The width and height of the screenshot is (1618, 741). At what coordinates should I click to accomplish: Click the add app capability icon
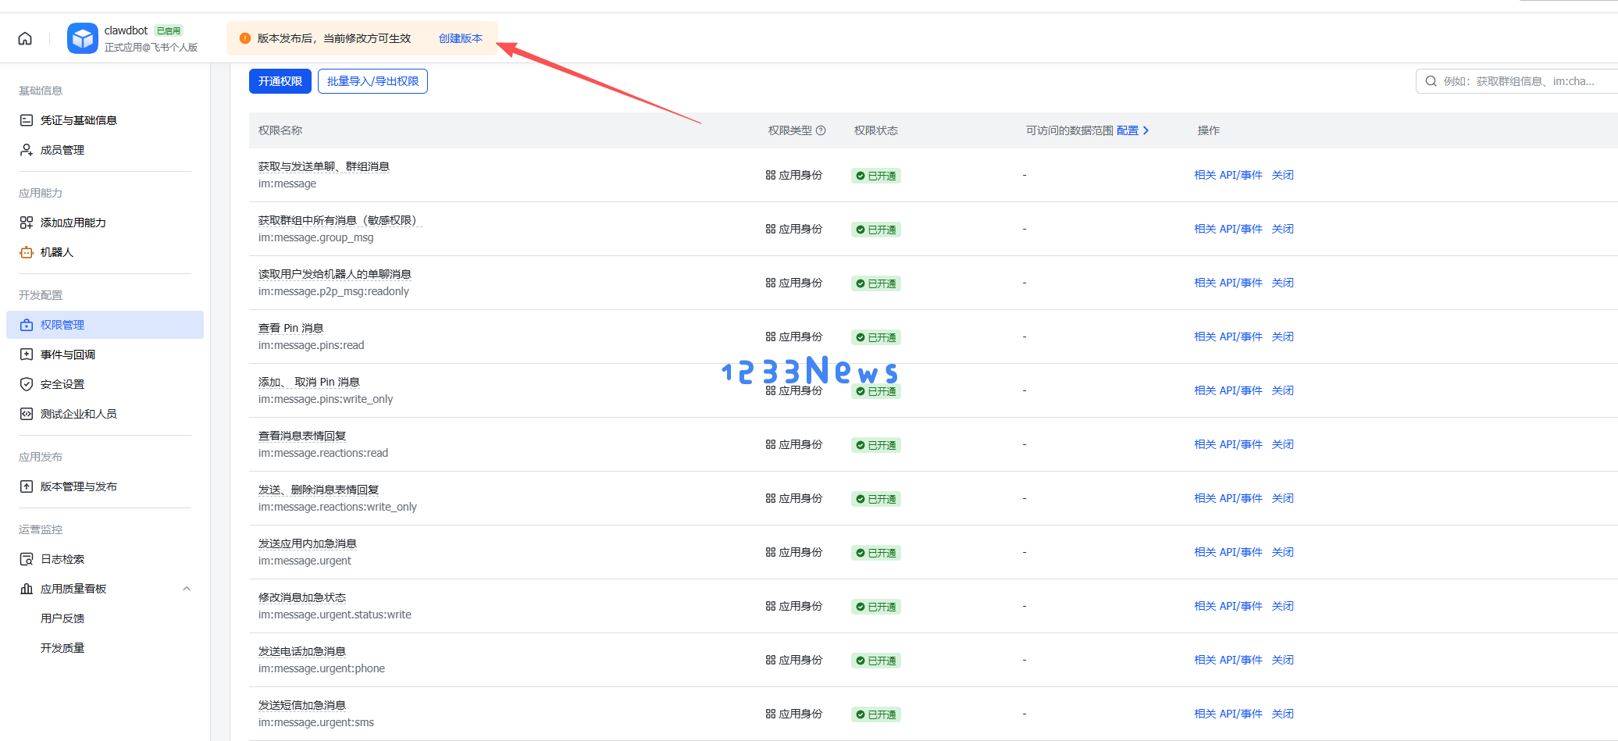click(x=27, y=223)
